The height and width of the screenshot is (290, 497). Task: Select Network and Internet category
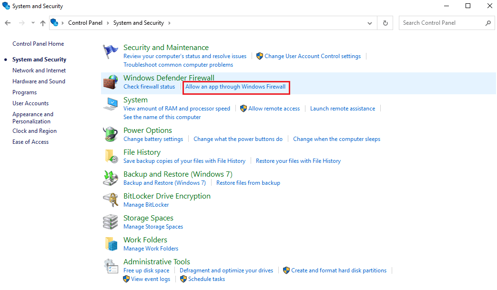pyautogui.click(x=39, y=70)
